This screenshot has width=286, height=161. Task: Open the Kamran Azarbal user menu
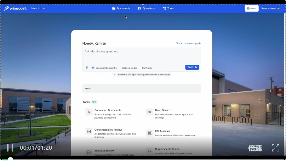click(x=270, y=8)
